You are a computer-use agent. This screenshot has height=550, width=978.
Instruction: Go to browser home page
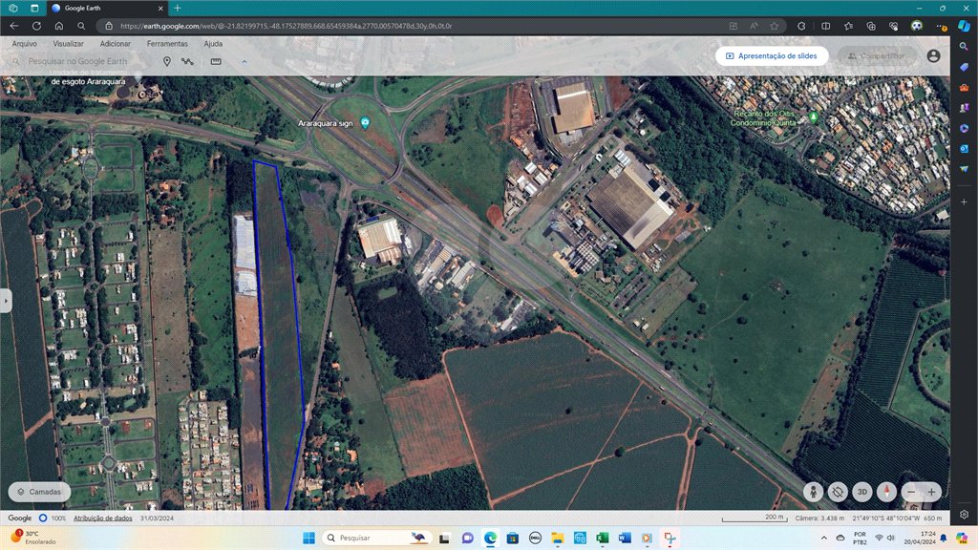[x=58, y=26]
